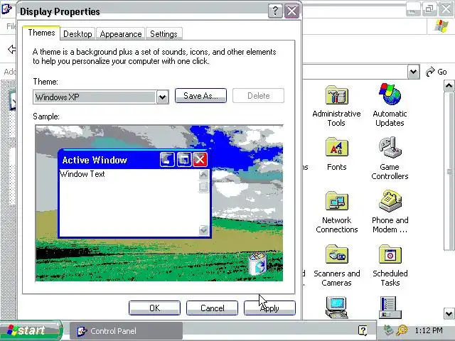Click the network tray icon in system tray
Screen dimensions: 455x341
click(x=388, y=330)
